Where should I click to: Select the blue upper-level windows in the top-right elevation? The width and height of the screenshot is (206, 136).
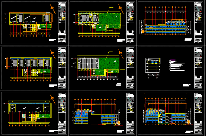point(176,24)
